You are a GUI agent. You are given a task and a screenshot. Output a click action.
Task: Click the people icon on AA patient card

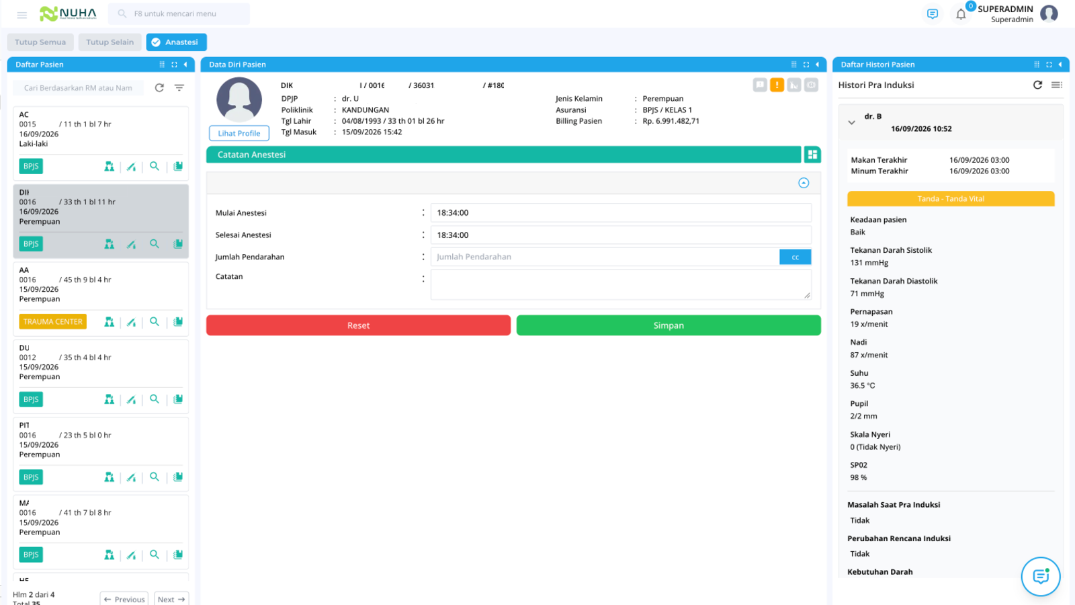pyautogui.click(x=109, y=322)
